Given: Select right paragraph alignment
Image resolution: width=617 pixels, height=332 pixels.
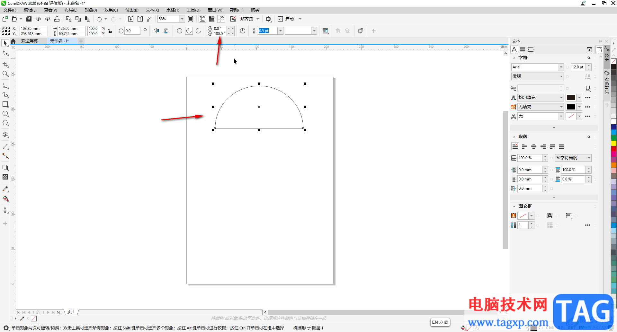Looking at the screenshot, I should coord(543,146).
